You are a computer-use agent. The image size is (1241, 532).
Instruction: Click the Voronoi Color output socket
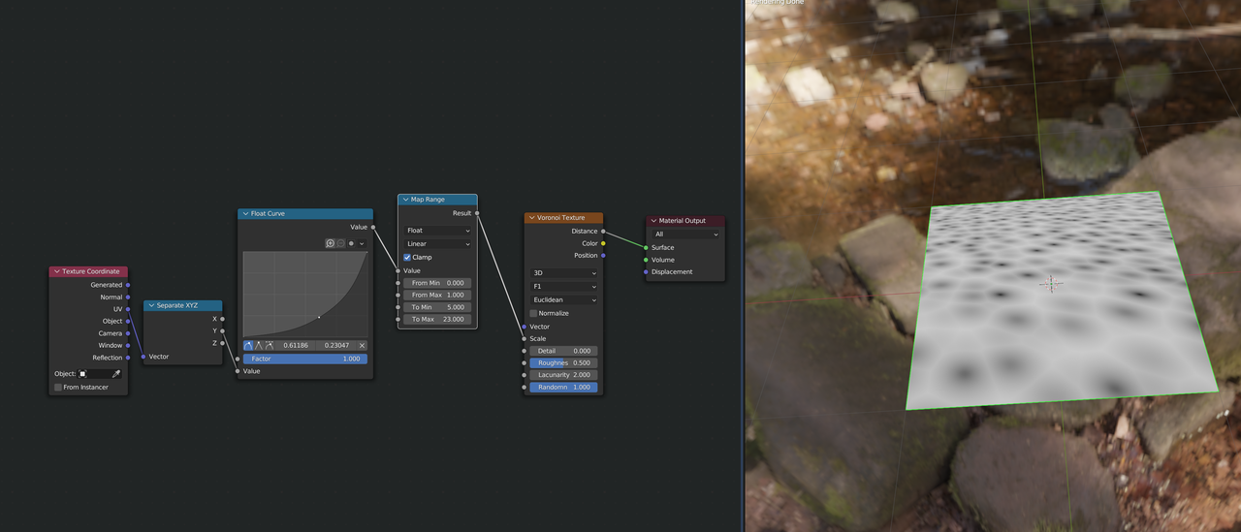coord(603,243)
